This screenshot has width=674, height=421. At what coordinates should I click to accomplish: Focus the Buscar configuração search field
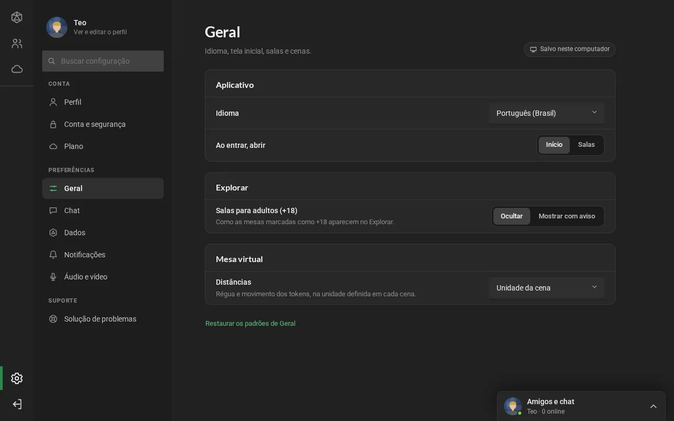click(x=103, y=61)
